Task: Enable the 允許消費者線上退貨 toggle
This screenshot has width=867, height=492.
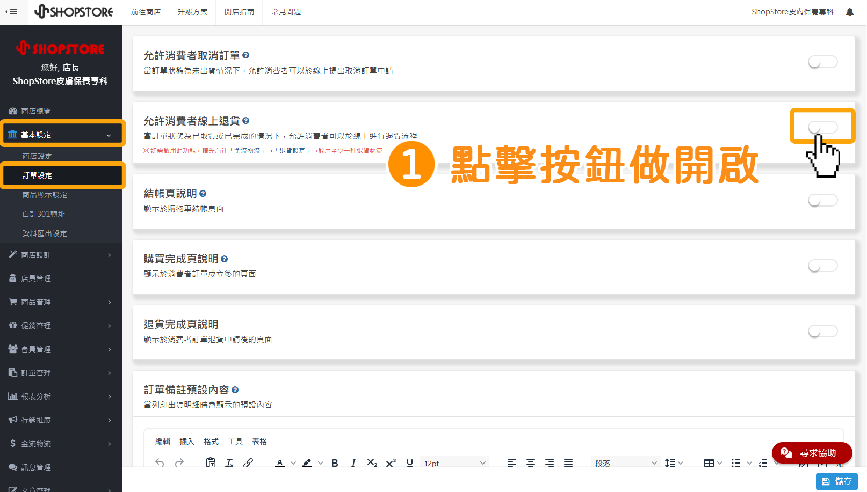Action: (x=822, y=127)
